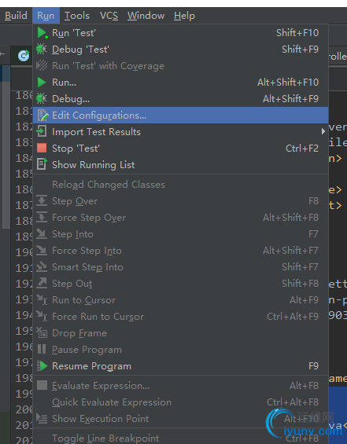Click the editor tab with the C icon
347x444 pixels.
click(22, 56)
